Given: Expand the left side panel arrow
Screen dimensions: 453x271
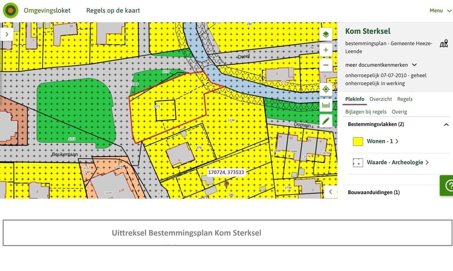Looking at the screenshot, I should click(x=7, y=34).
